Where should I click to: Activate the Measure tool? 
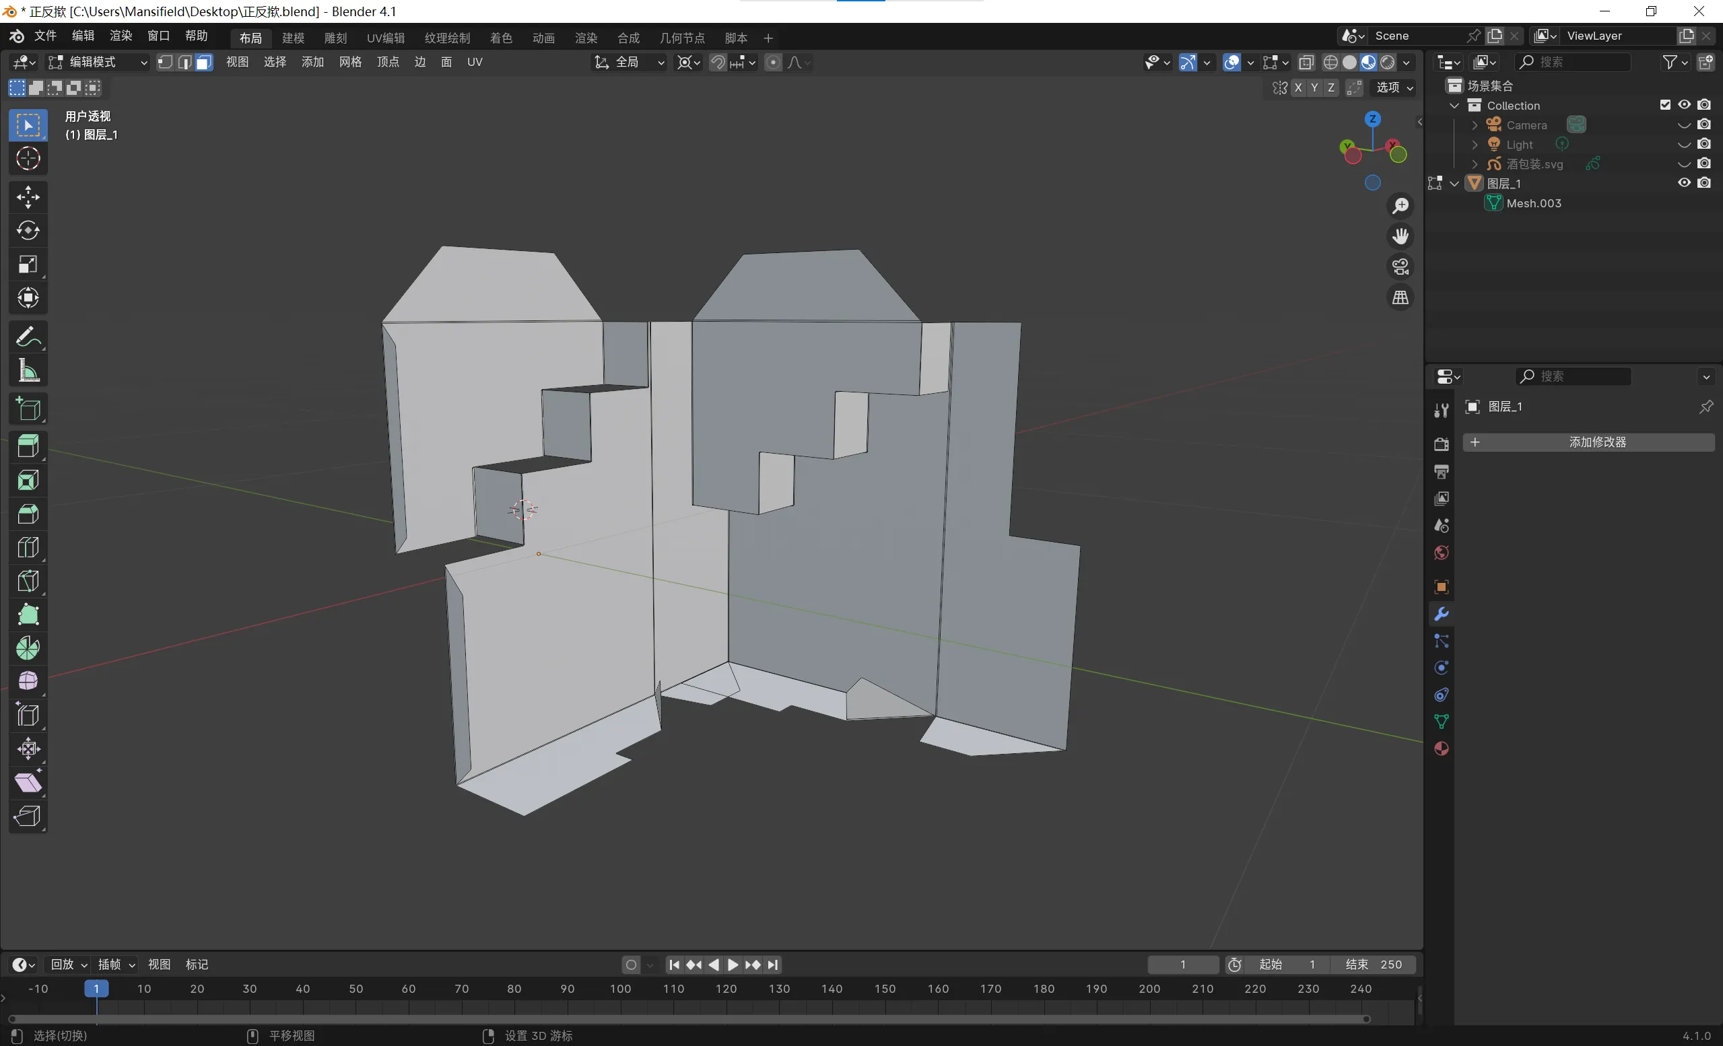pos(28,371)
